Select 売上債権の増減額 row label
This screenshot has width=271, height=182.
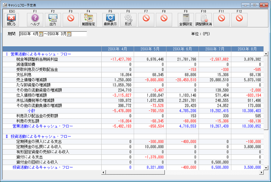pyautogui.click(x=31, y=80)
